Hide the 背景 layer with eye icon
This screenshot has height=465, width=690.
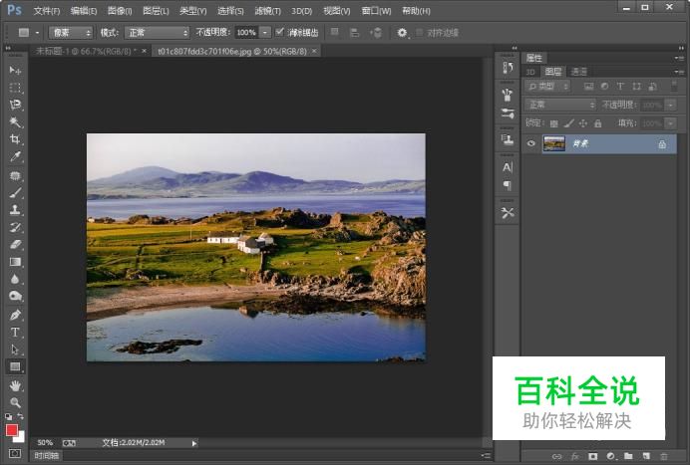click(531, 144)
